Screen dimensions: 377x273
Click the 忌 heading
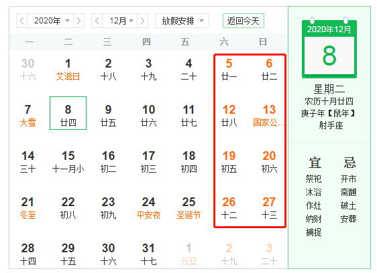(349, 163)
